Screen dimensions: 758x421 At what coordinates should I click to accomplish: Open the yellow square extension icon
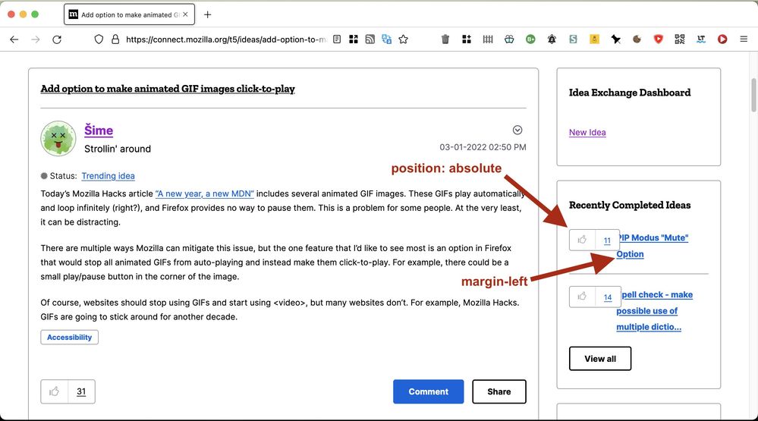pyautogui.click(x=594, y=39)
